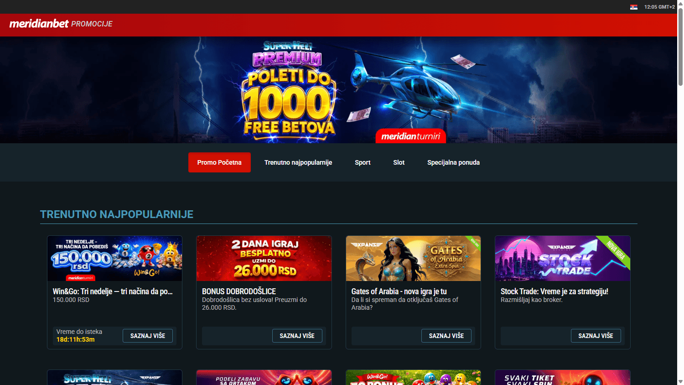Click the Razmišljaj kao broker text
684x385 pixels.
coord(532,300)
